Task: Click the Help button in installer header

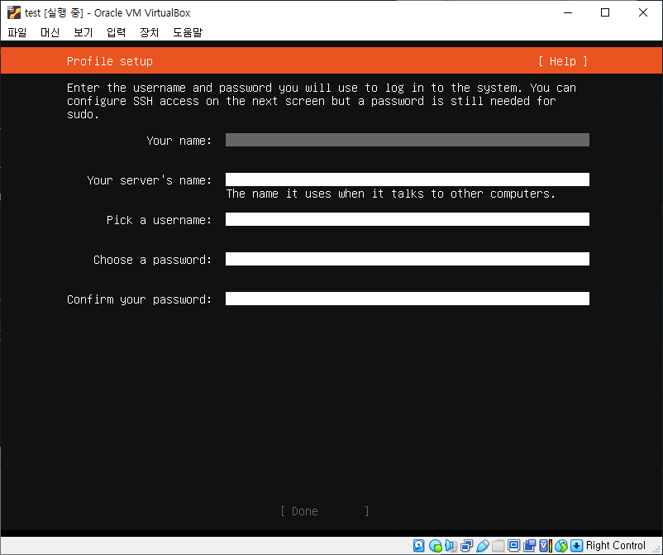Action: (x=562, y=61)
